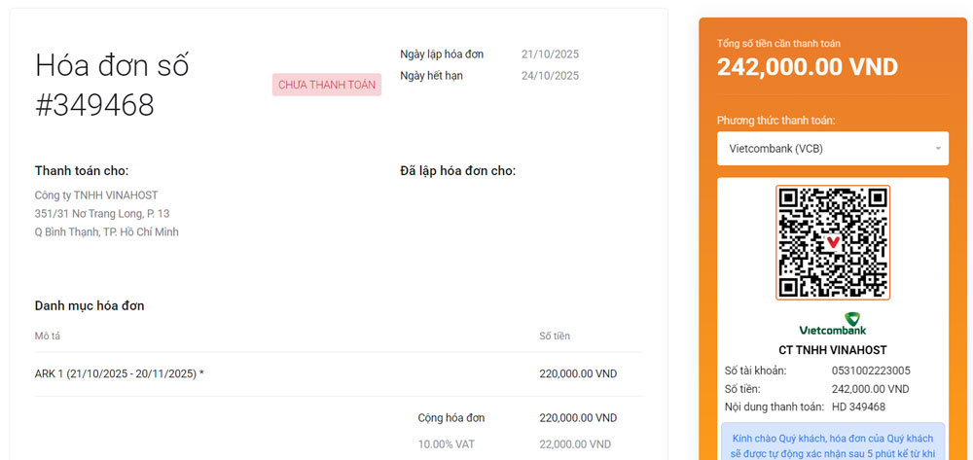Click the Thanh toán cho heading

[82, 171]
